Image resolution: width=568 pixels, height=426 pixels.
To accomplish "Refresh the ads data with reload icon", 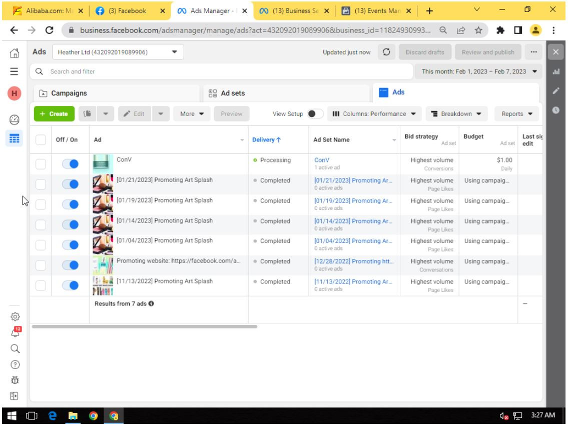I will pyautogui.click(x=386, y=52).
